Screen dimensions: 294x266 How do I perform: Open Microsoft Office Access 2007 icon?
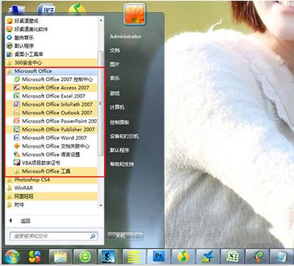pyautogui.click(x=17, y=87)
